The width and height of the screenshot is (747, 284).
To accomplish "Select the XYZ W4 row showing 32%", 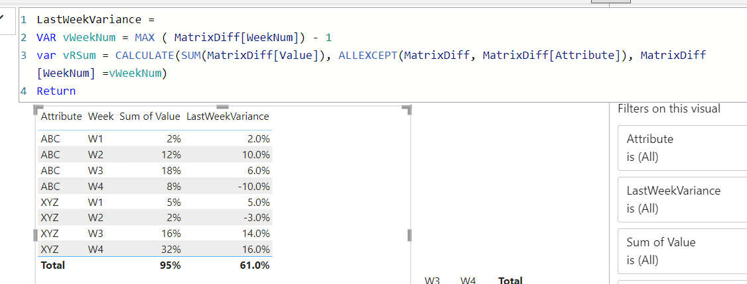I will coord(155,250).
